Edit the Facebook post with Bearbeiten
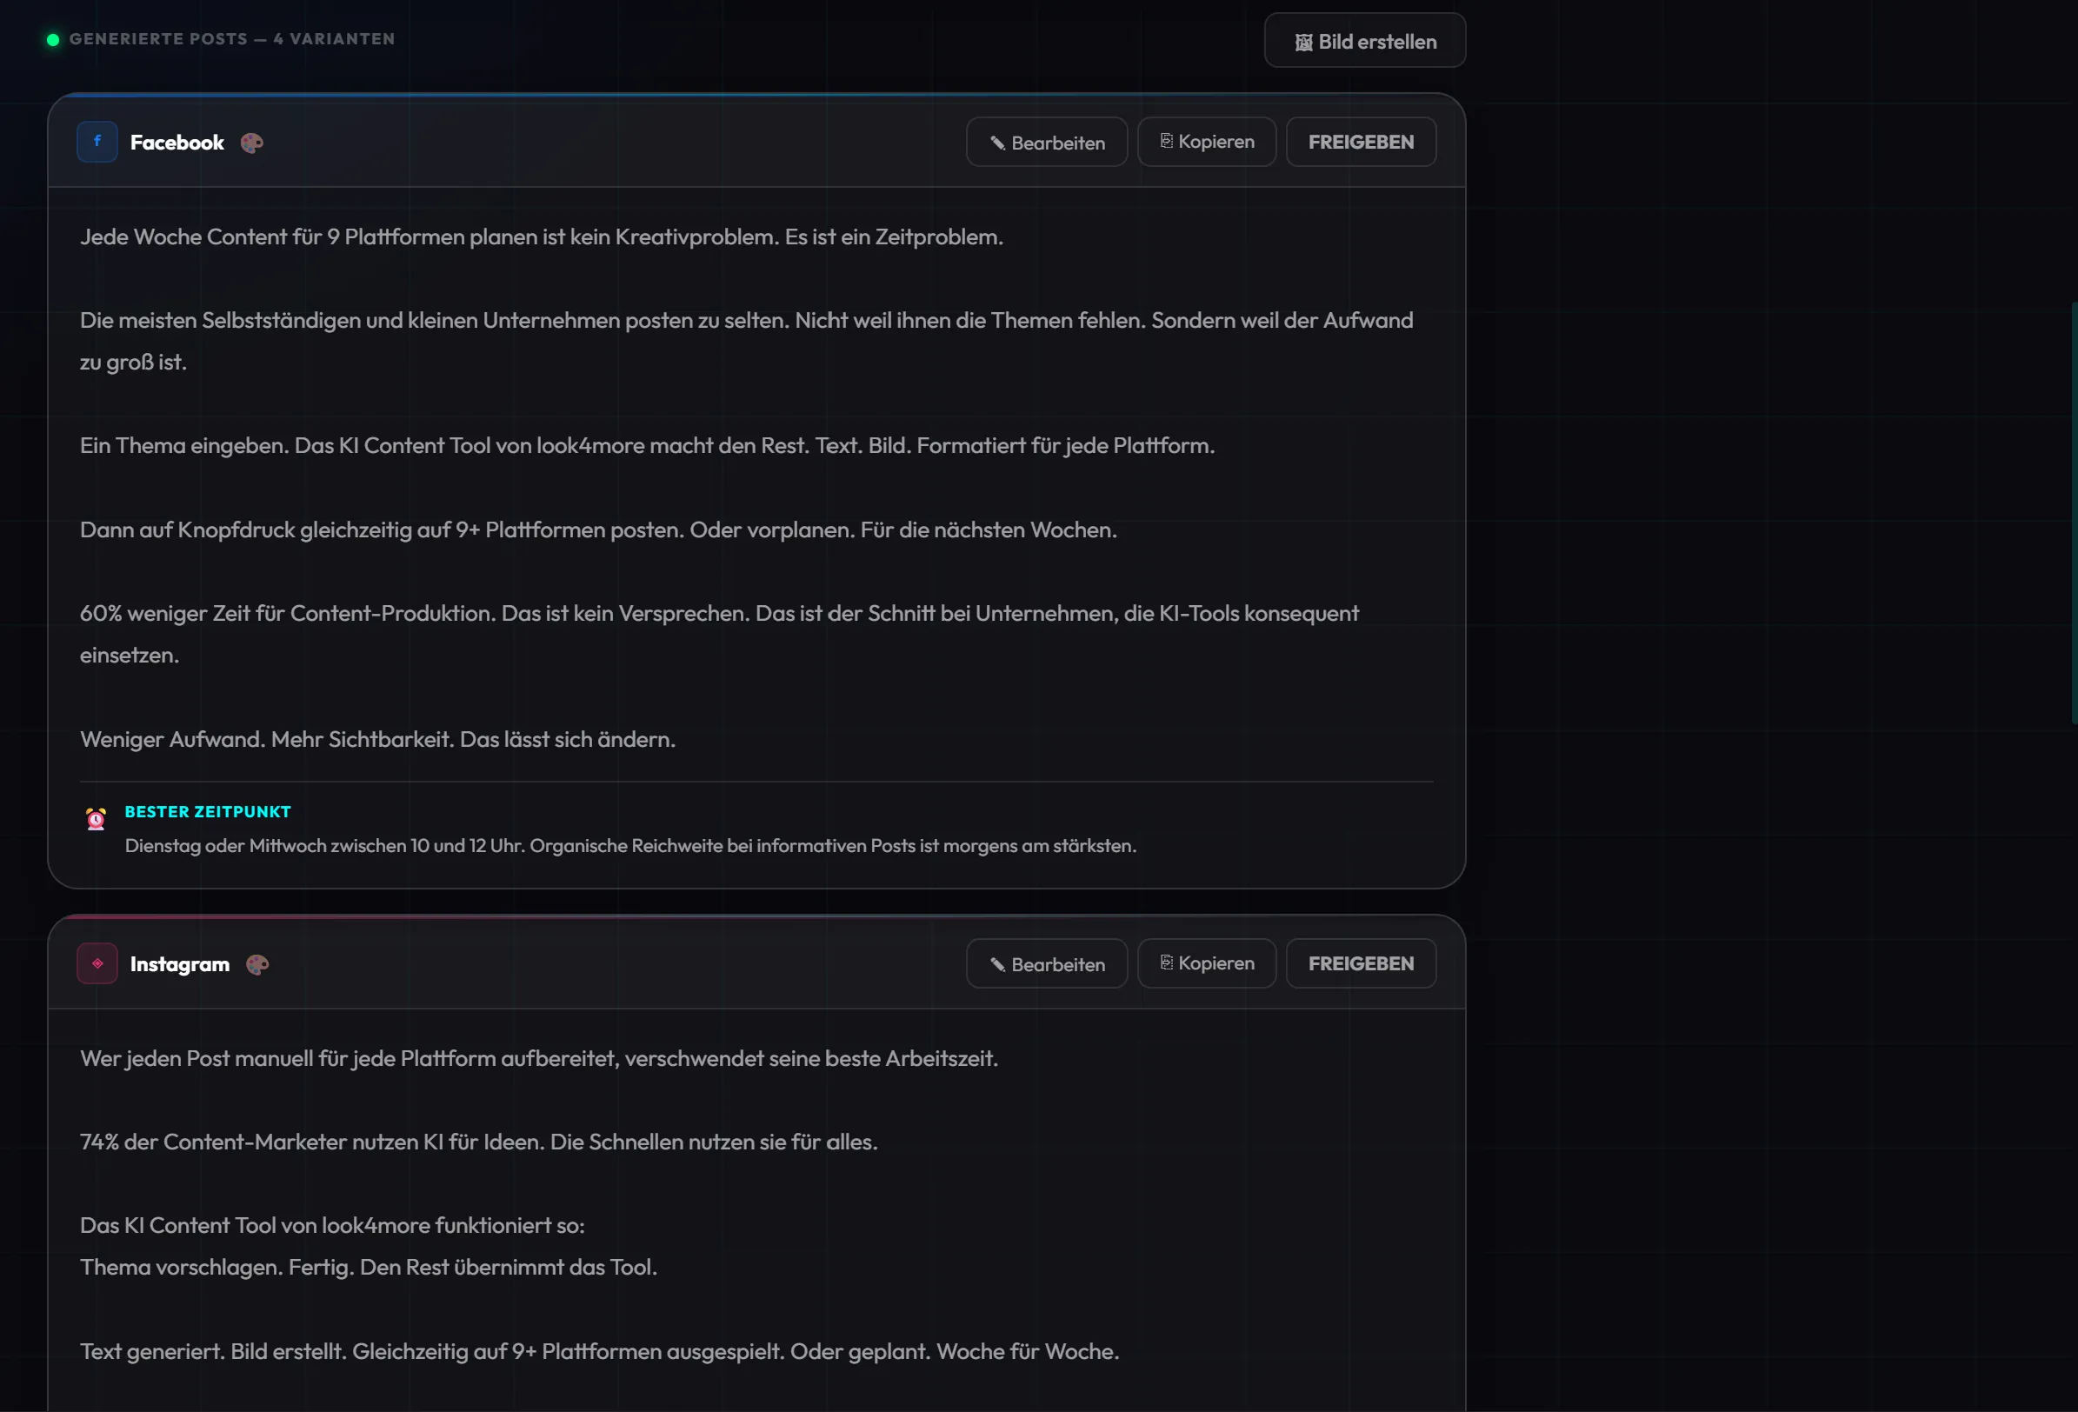This screenshot has height=1412, width=2078. click(1046, 143)
